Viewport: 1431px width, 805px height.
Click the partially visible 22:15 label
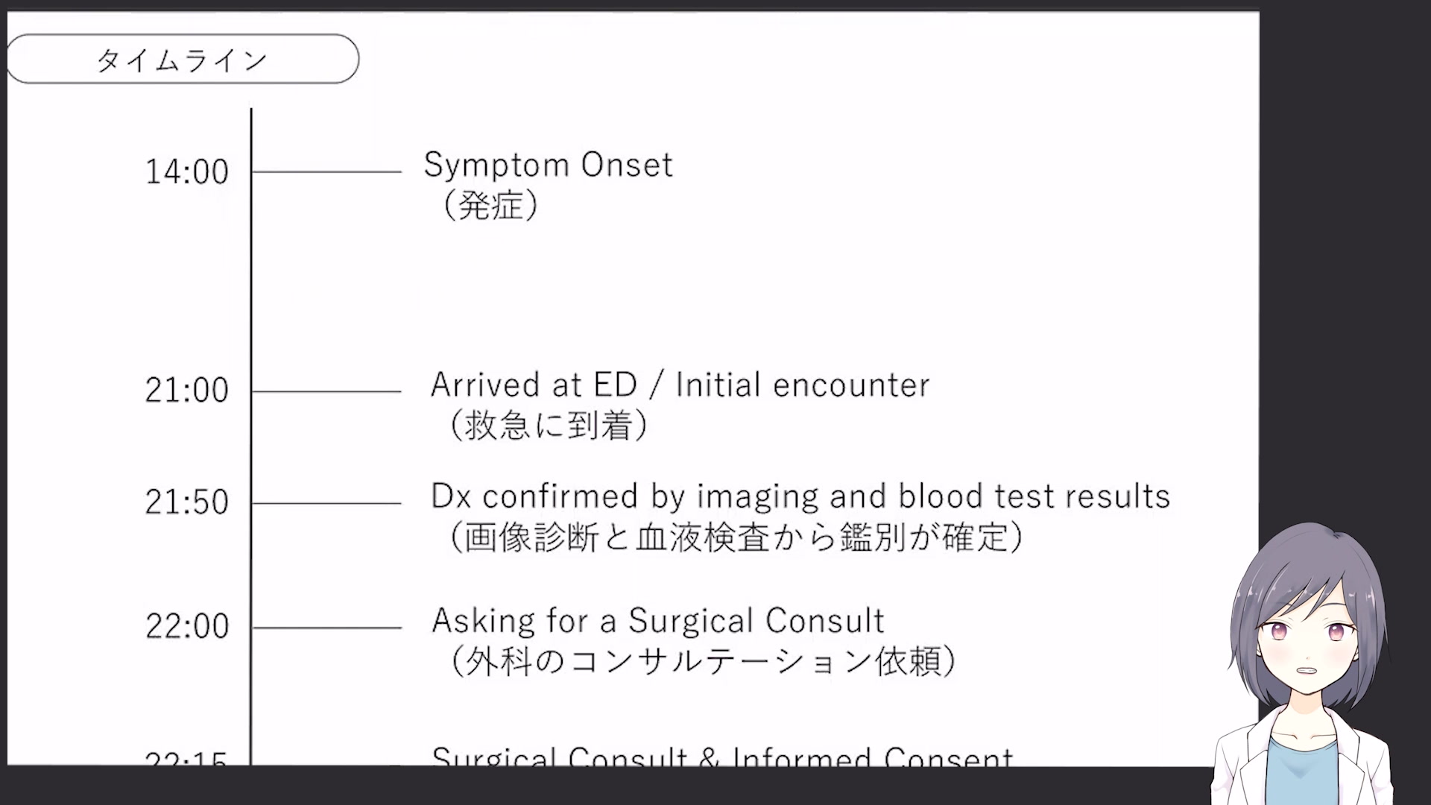pyautogui.click(x=186, y=759)
